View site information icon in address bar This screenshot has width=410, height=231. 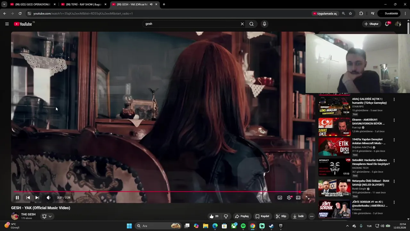tap(29, 13)
